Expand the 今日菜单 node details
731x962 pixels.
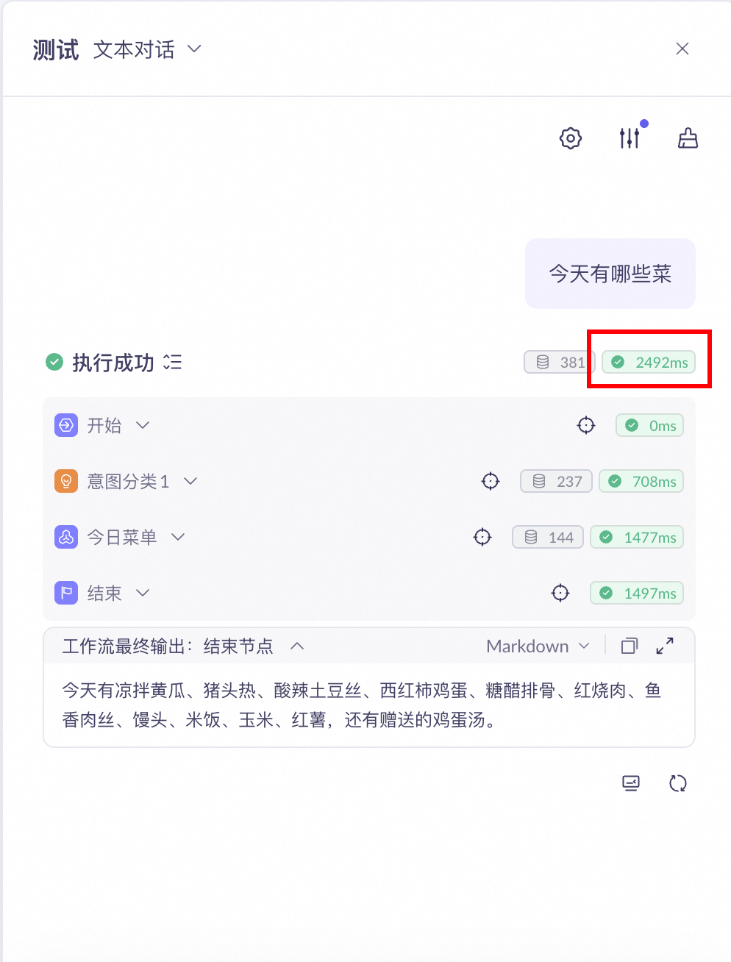[178, 537]
